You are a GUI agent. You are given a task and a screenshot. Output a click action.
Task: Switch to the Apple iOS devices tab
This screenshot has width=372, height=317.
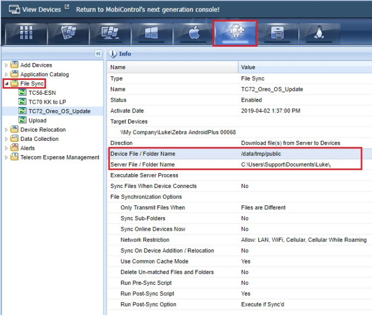193,33
